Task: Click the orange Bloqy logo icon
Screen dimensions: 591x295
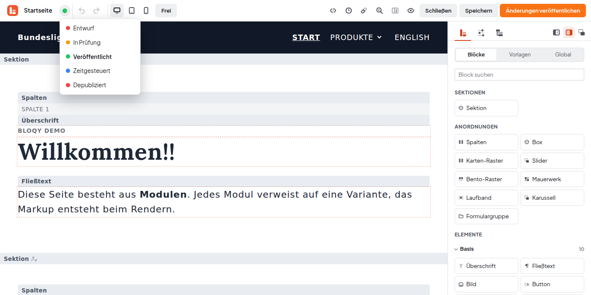Action: pyautogui.click(x=13, y=11)
